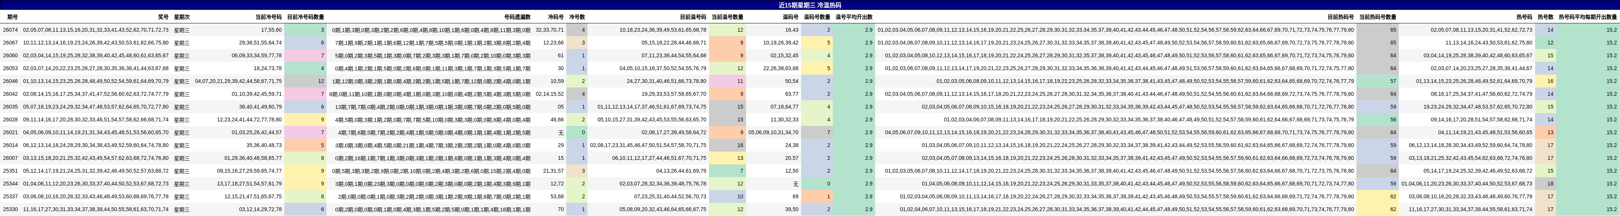Click the 温码号 column header

coord(791,18)
